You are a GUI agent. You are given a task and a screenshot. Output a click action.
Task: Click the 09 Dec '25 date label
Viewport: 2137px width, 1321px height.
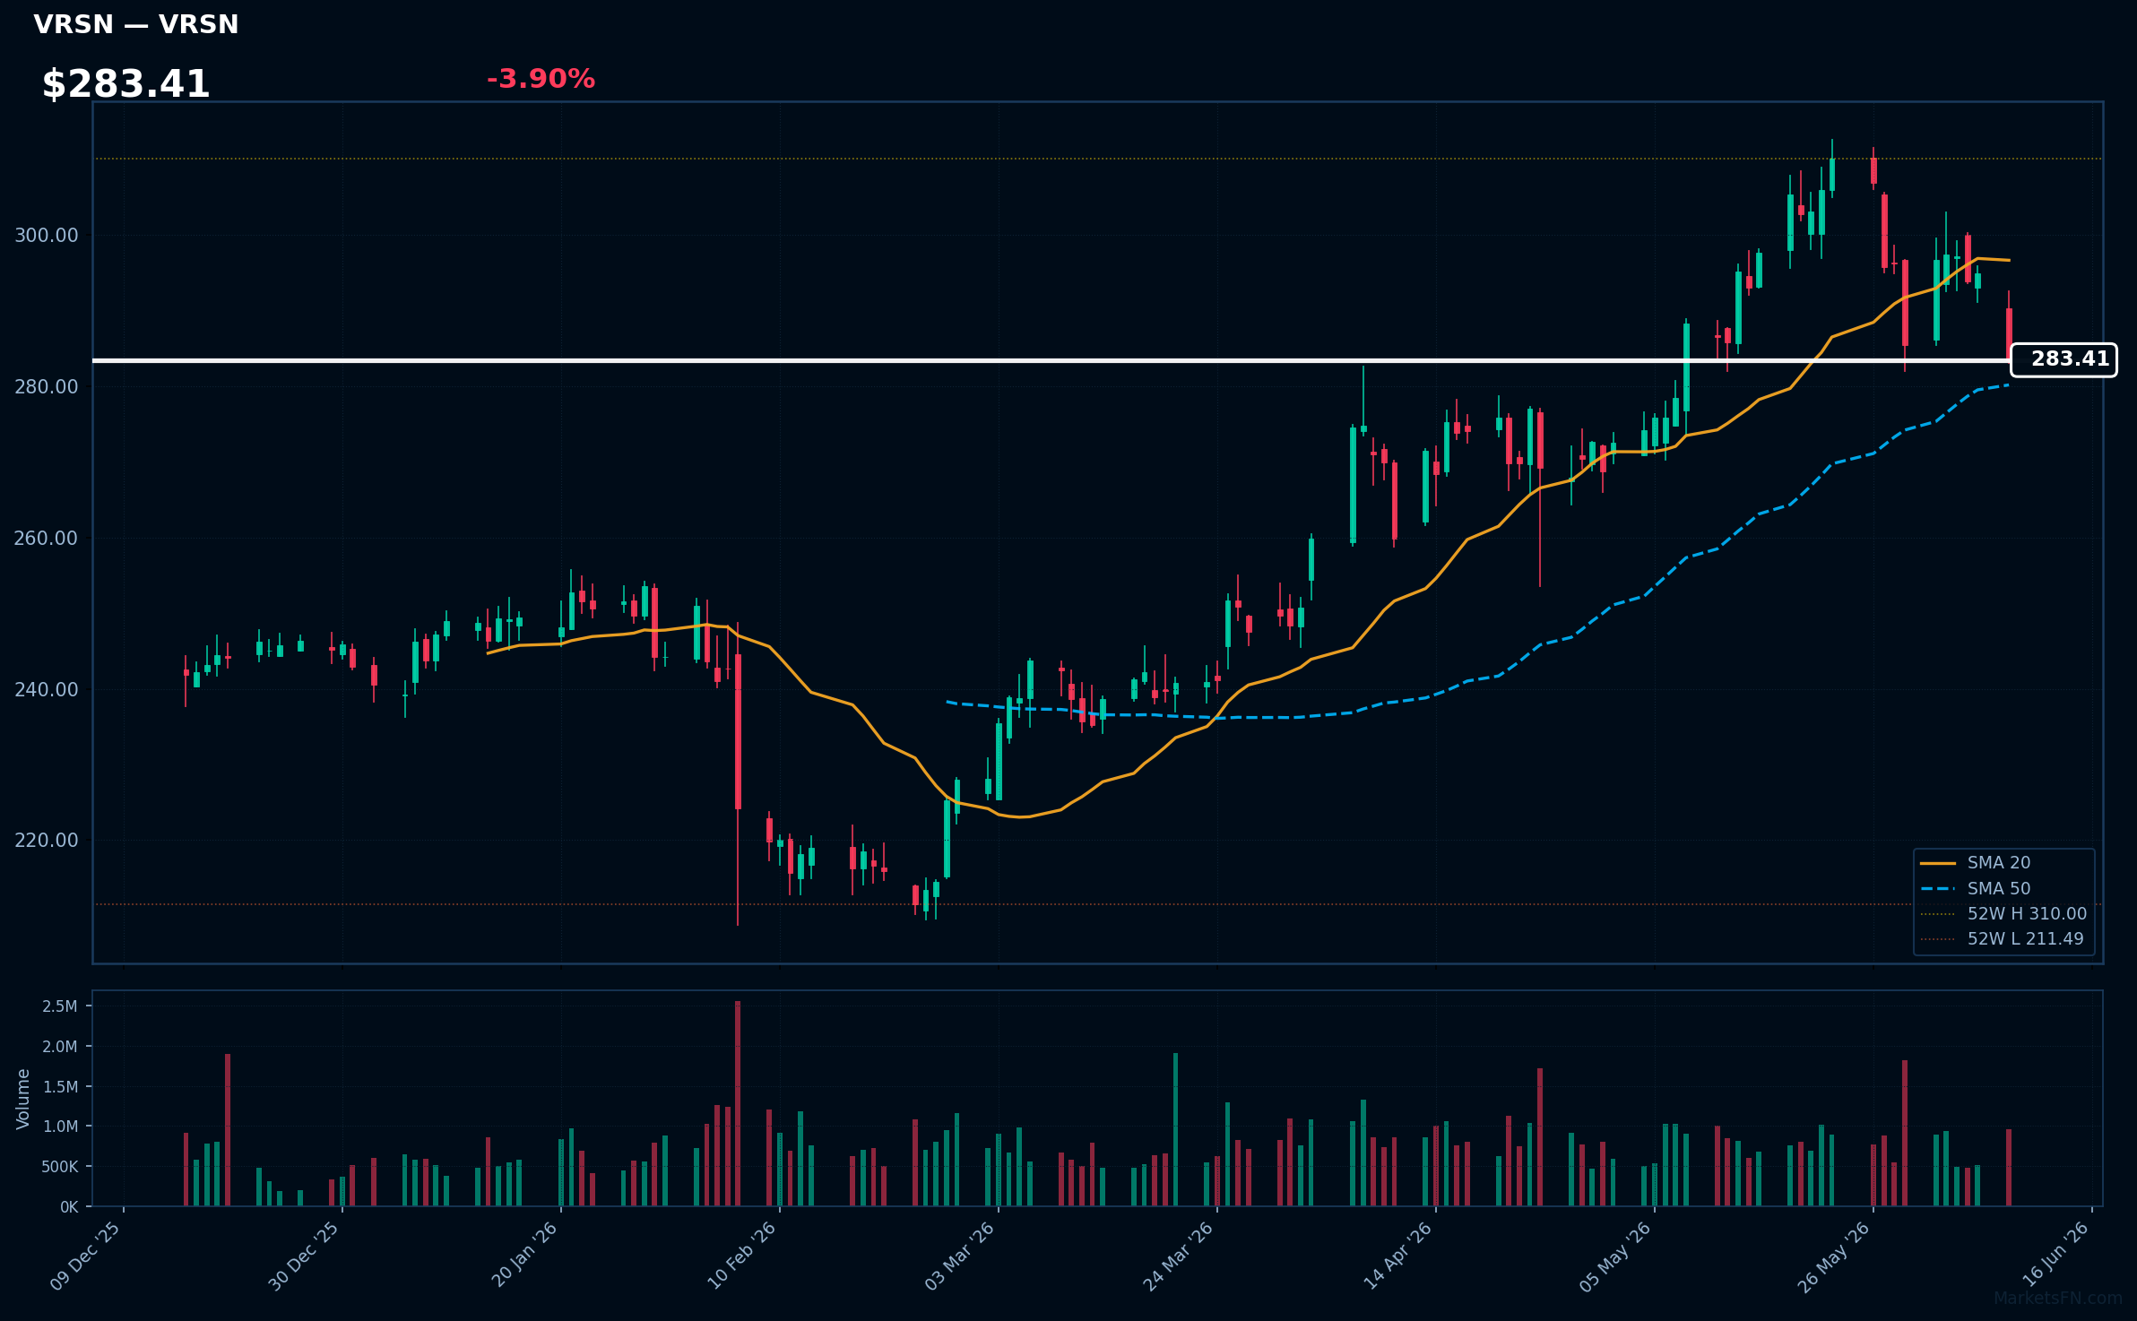[x=86, y=1256]
